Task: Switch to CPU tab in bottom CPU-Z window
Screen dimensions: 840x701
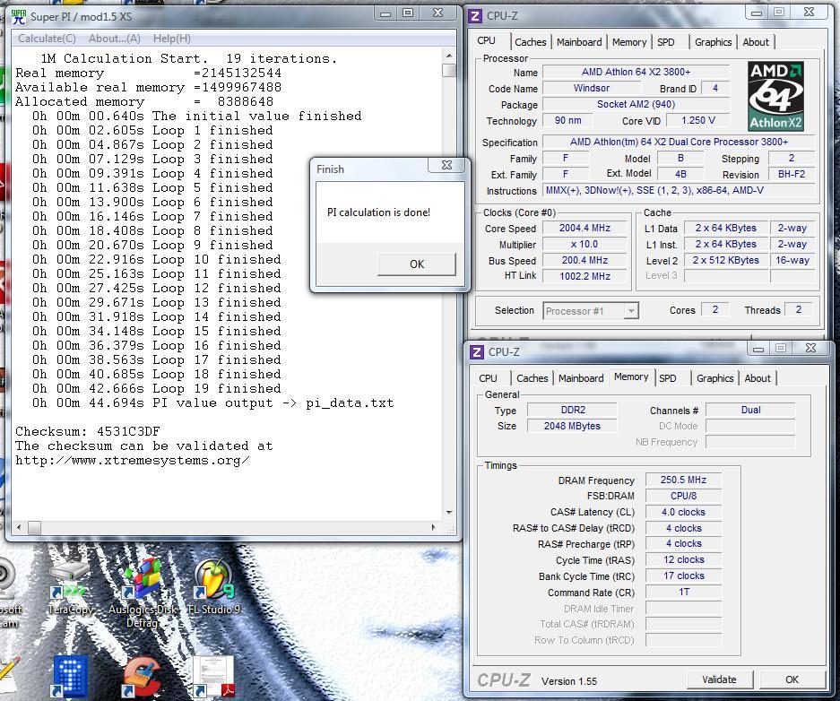Action: coord(488,378)
